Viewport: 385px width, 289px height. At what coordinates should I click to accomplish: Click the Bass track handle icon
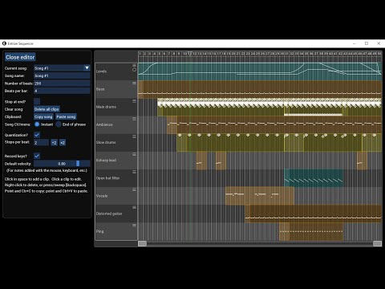[134, 83]
